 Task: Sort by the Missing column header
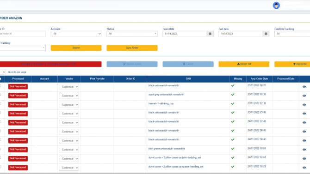[238, 79]
